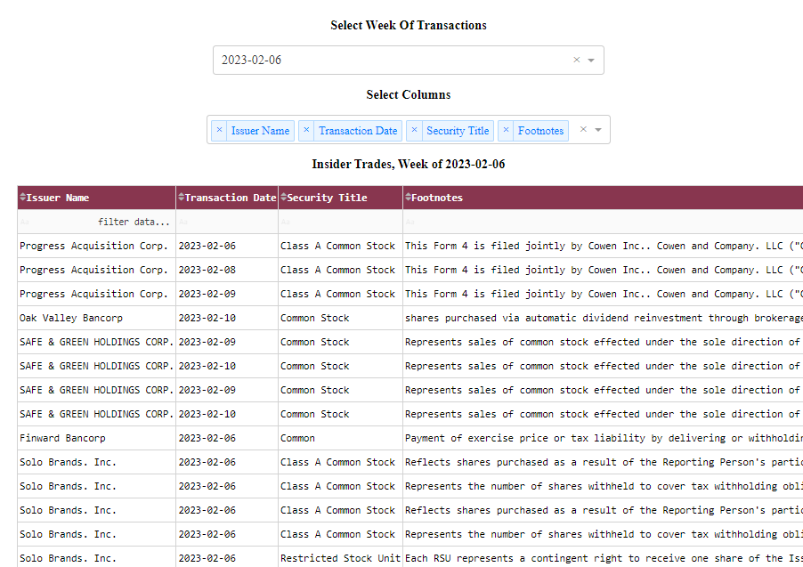Clear all selected columns
This screenshot has width=803, height=567.
pos(583,130)
